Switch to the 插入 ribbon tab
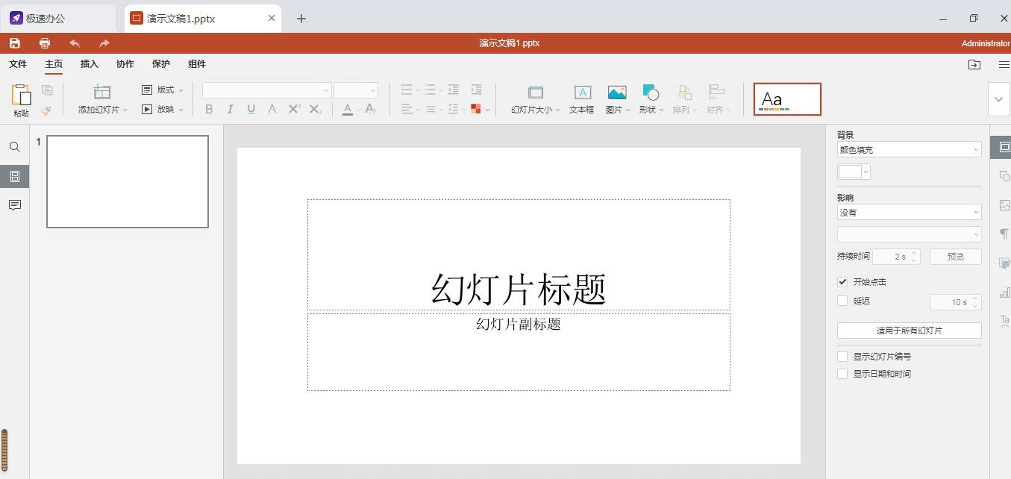 (89, 64)
